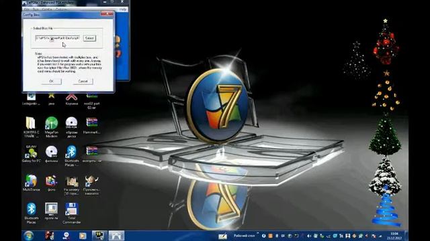
Task: Click into the Bios file path field
Action: coord(58,38)
